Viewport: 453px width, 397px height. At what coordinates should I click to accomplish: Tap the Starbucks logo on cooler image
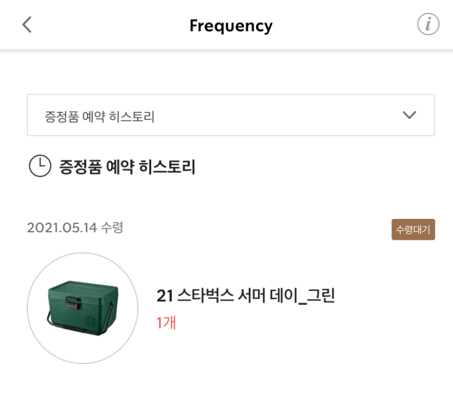pos(91,322)
